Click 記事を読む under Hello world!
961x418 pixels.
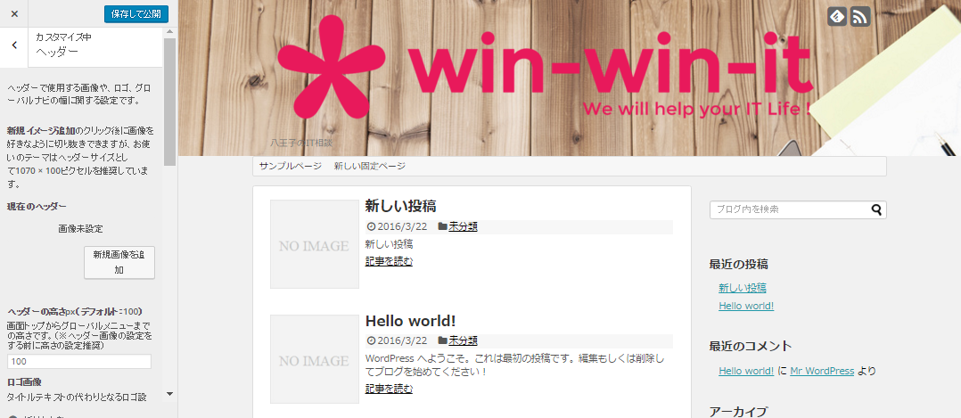[x=390, y=389]
